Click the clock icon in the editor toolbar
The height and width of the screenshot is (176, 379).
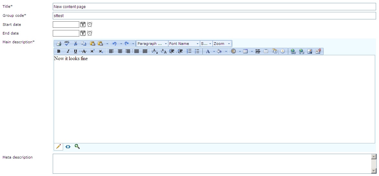coord(283,51)
